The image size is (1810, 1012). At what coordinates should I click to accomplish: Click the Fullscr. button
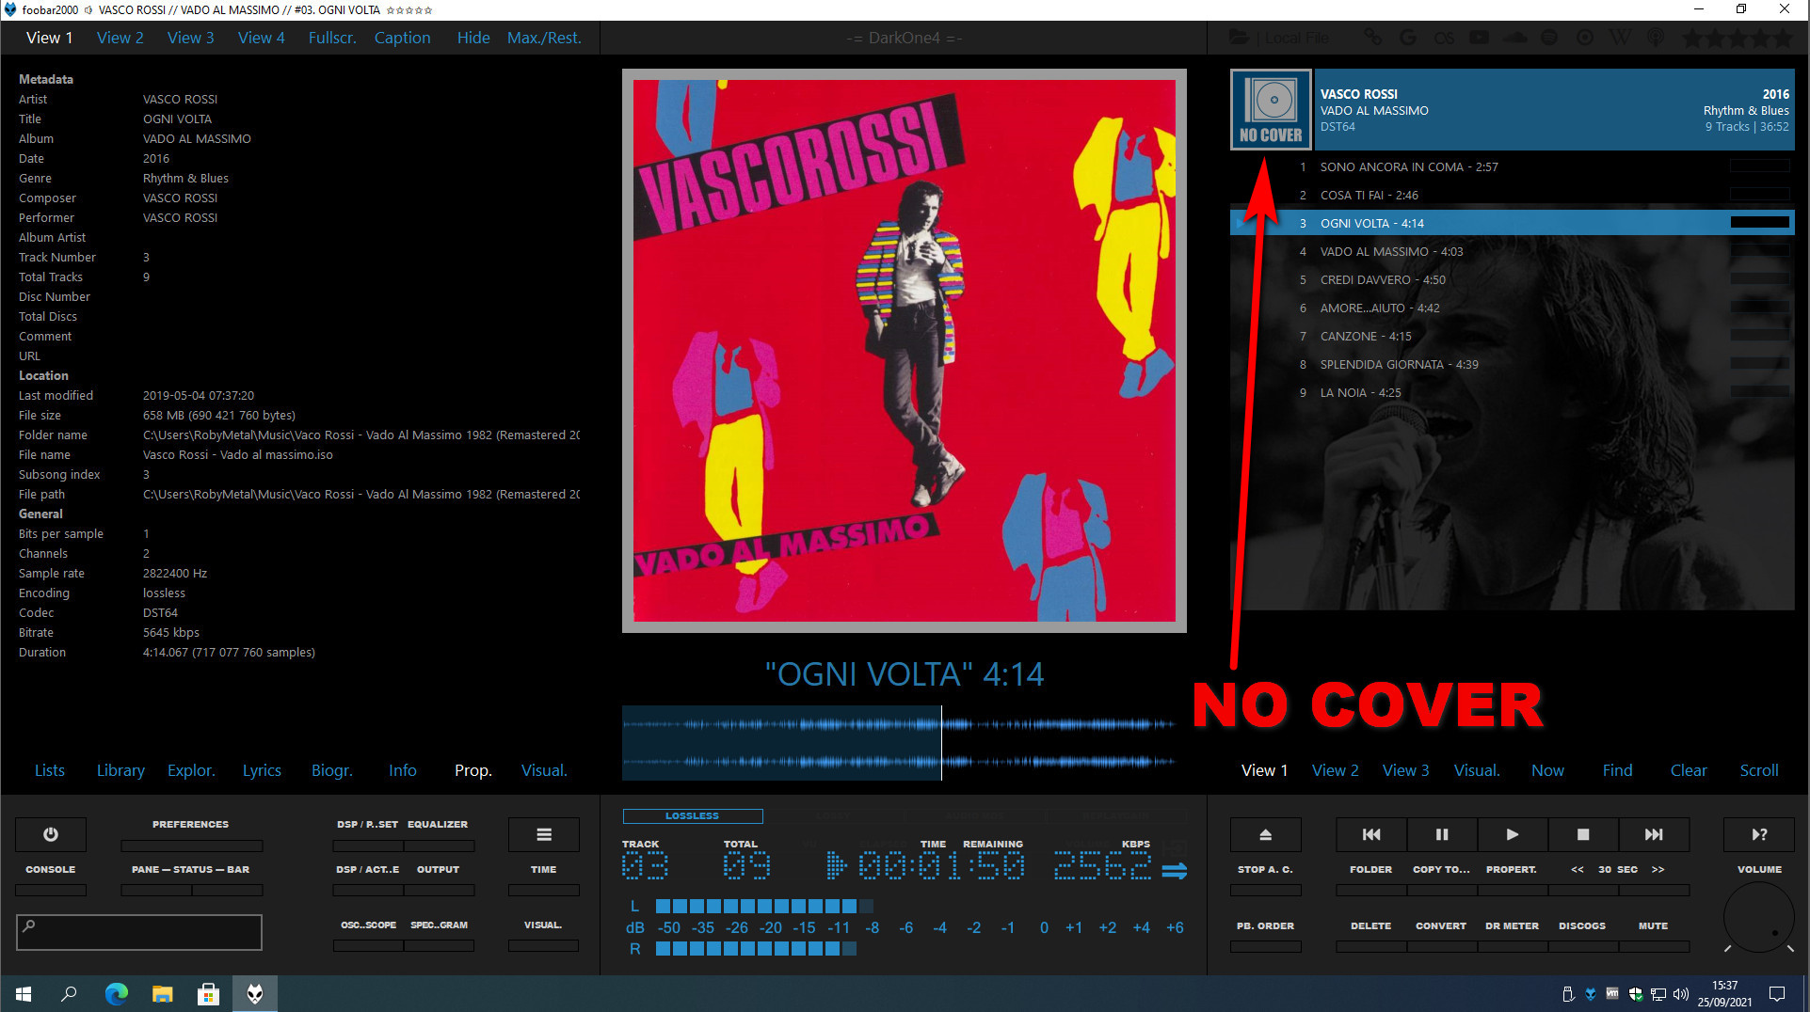[332, 38]
